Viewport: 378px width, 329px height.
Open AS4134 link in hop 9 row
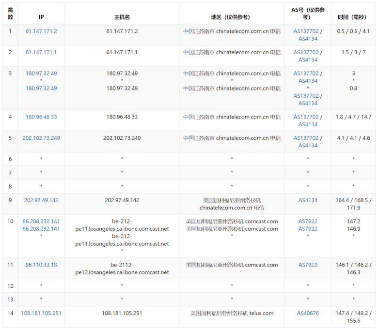click(x=308, y=200)
